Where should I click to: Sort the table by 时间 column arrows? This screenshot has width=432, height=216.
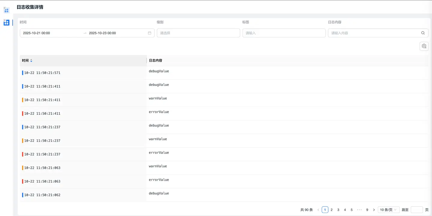tap(31, 60)
